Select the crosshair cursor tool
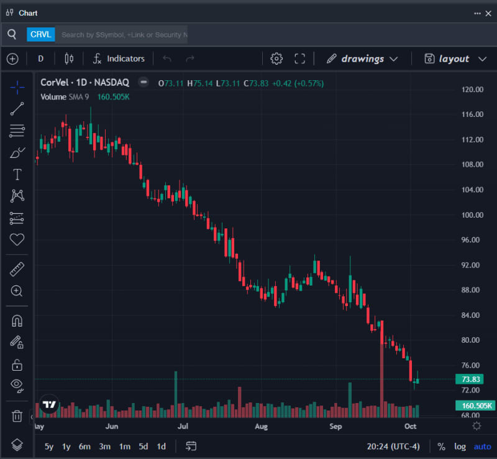This screenshot has width=497, height=459. click(17, 87)
